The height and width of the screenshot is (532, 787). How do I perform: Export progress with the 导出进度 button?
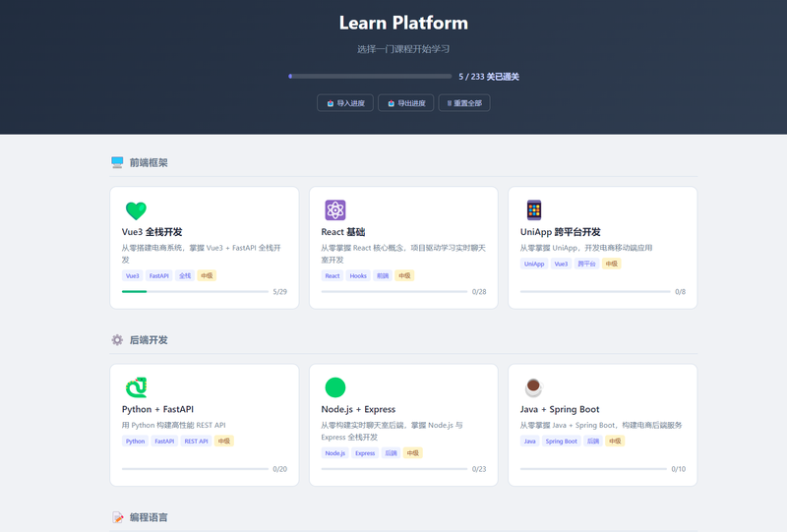(405, 103)
